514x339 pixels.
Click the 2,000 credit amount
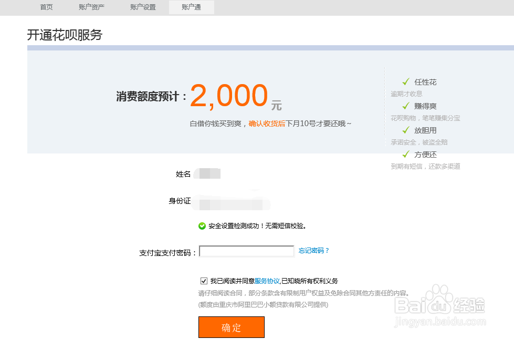229,96
